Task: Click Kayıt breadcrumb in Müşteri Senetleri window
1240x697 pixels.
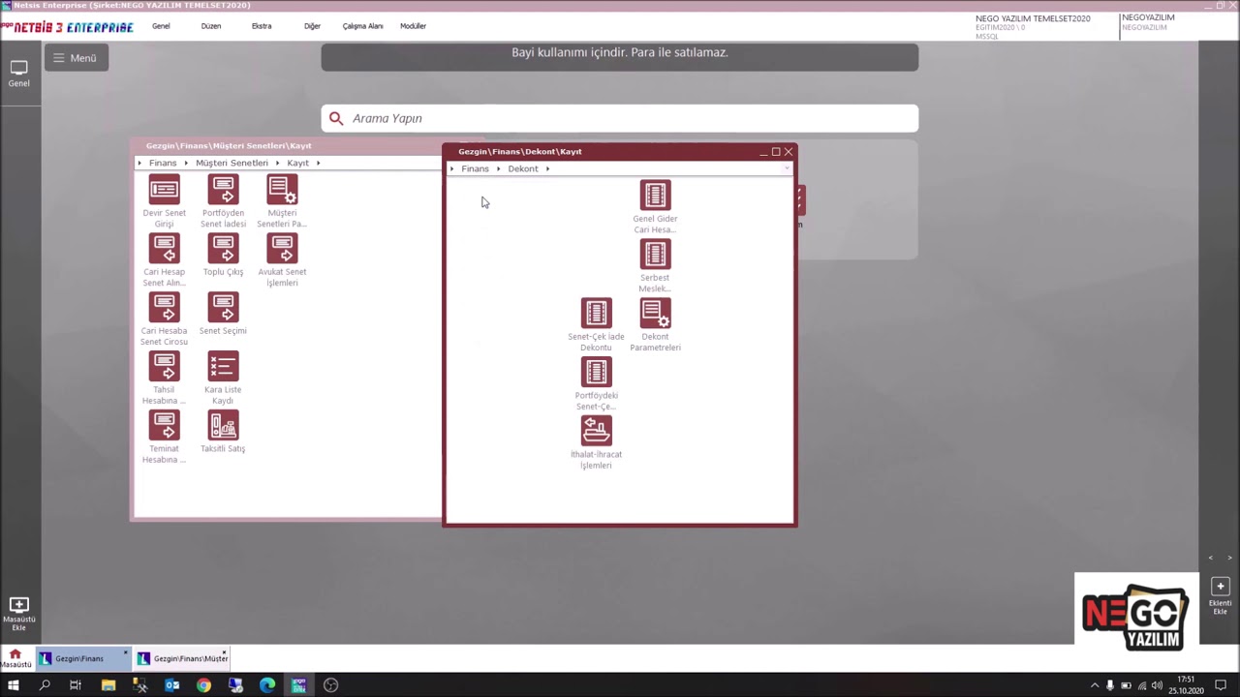Action: pos(297,163)
